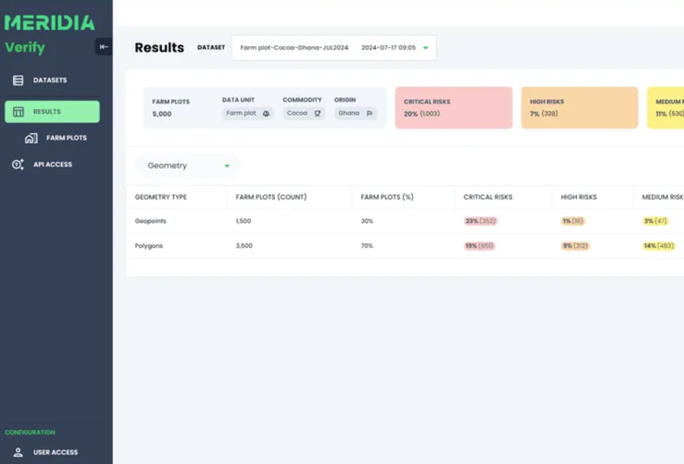The height and width of the screenshot is (464, 684).
Task: Click the bell icon next to Farm plot
Action: (265, 113)
